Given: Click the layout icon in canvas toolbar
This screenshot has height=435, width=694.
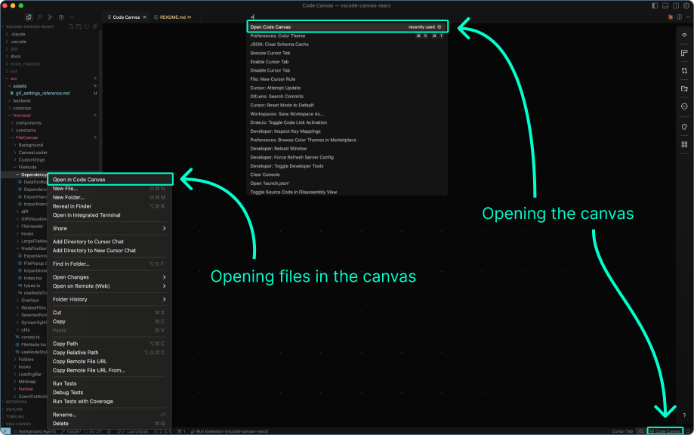Looking at the screenshot, I should [x=684, y=53].
